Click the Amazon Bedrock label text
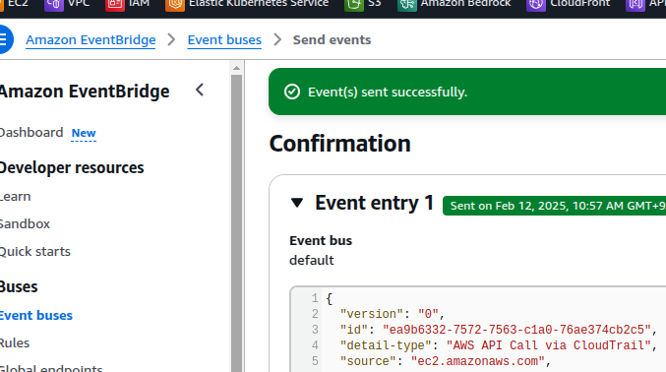 tap(466, 4)
